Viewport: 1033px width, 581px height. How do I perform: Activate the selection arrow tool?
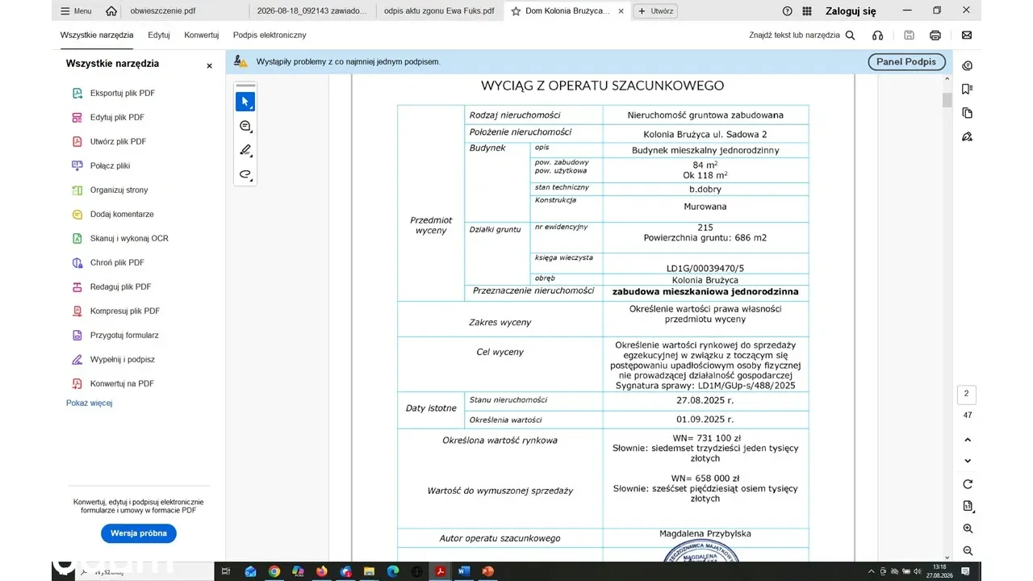[245, 102]
